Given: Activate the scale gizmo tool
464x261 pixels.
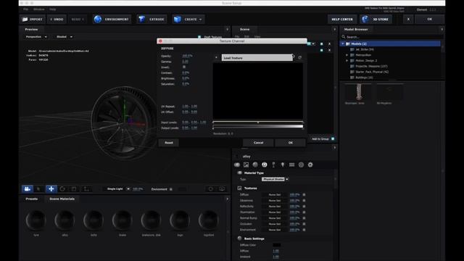Looking at the screenshot, I should (74, 188).
